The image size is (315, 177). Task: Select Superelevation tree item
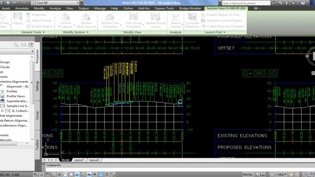(x=17, y=101)
